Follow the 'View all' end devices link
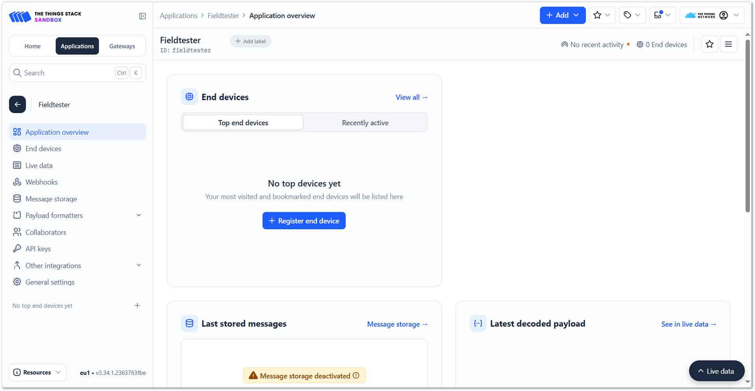This screenshot has height=391, width=755. coord(411,97)
